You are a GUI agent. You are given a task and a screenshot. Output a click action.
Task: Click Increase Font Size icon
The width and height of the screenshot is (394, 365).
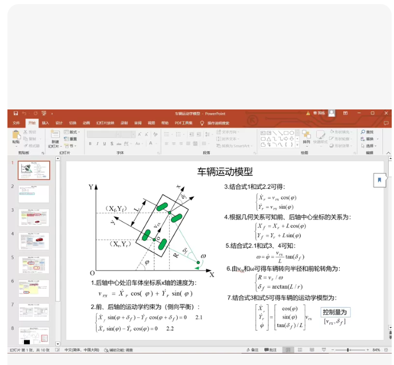point(140,134)
